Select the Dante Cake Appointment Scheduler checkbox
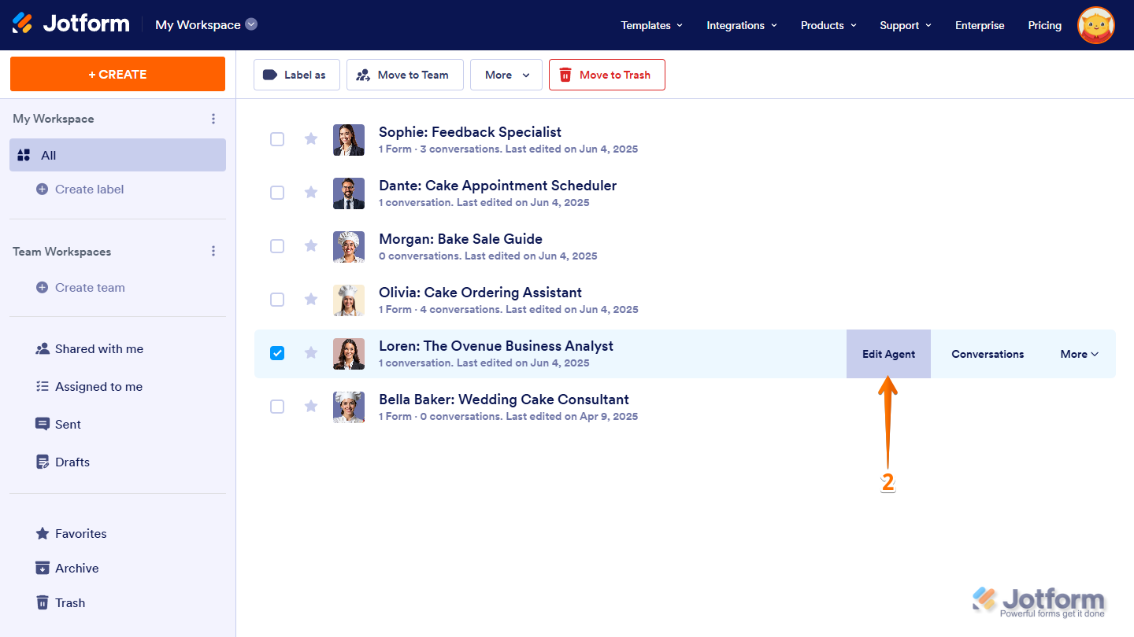This screenshot has width=1134, height=637. [x=277, y=193]
